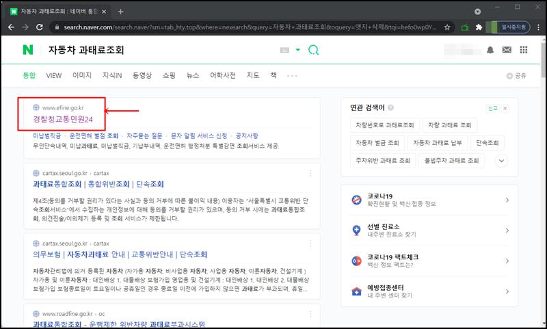This screenshot has width=547, height=329.
Task: Switch to the 이미지 tab
Action: [82, 75]
